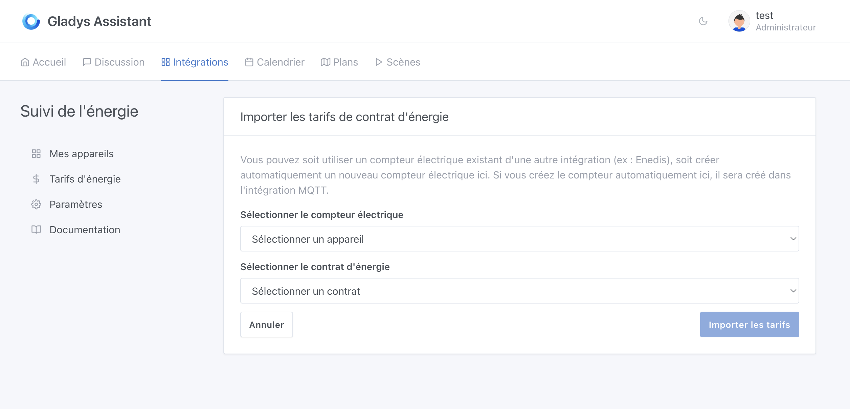Screen dimensions: 850x409
Task: Click the grid icon beside Mes appareils
Action: point(36,154)
